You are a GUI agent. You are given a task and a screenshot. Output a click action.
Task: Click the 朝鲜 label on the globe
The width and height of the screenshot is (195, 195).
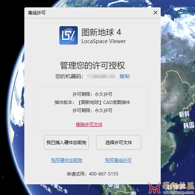tap(184, 114)
